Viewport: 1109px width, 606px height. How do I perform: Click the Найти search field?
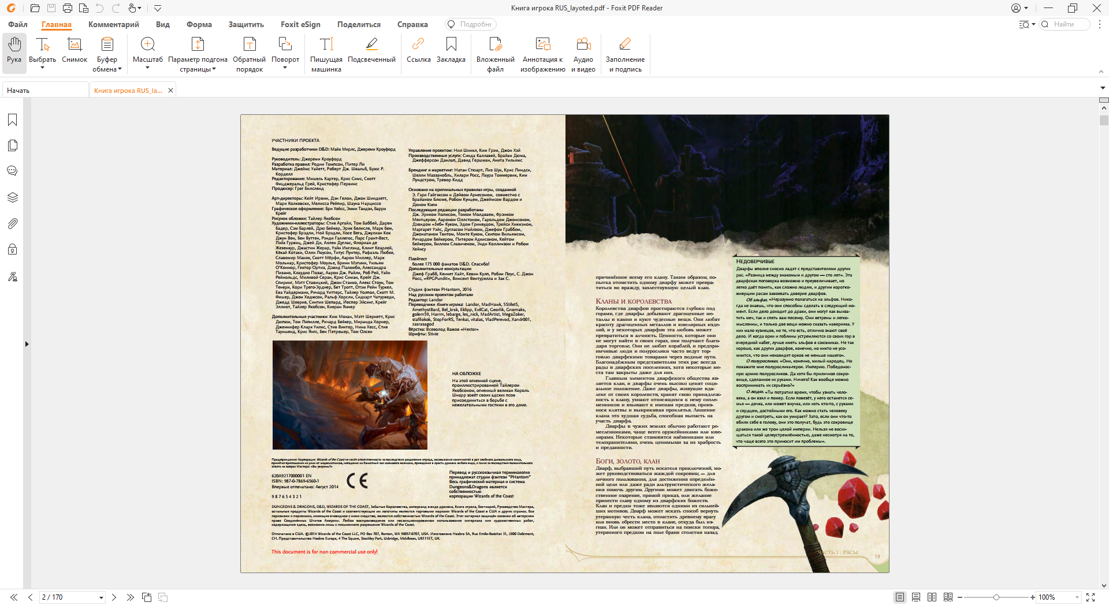[1065, 24]
